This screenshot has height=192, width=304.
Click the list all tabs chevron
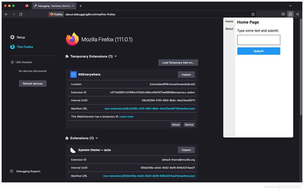[290, 6]
